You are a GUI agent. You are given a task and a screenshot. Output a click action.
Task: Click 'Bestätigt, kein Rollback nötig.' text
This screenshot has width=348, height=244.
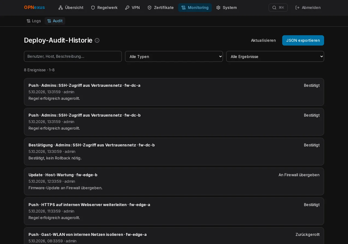[x=55, y=158]
